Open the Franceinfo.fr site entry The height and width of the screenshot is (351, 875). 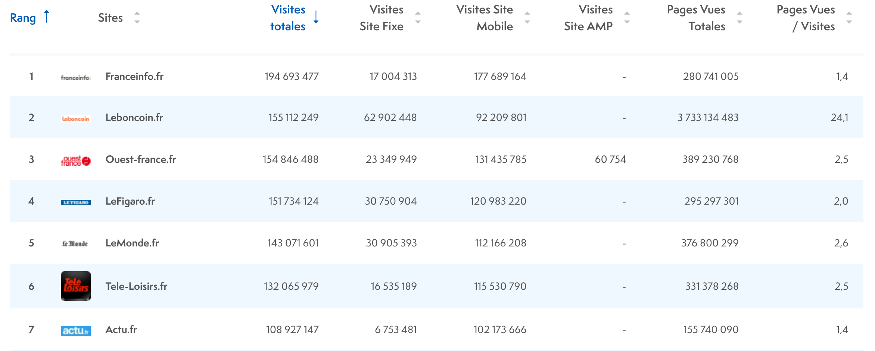(134, 77)
